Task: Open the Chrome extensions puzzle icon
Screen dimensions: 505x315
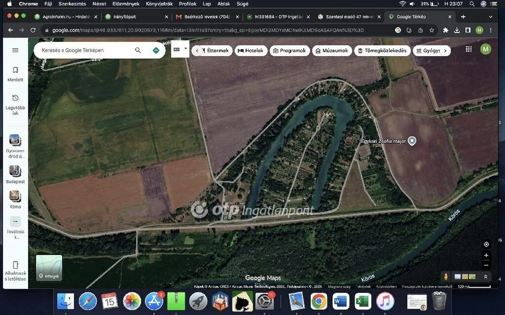Action: (x=445, y=30)
